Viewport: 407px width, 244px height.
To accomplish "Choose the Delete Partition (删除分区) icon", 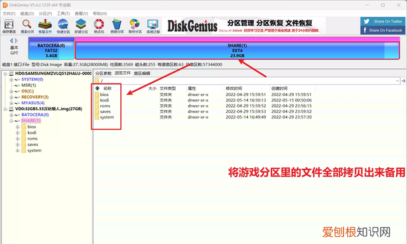I will [x=117, y=26].
